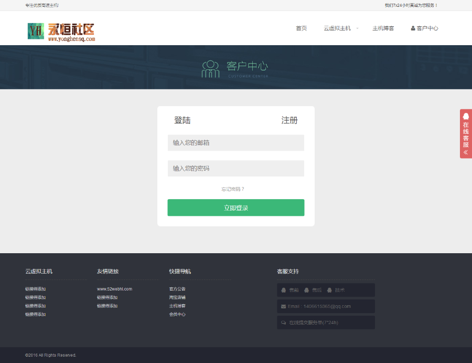Switch to the 注册 tab

pos(289,120)
